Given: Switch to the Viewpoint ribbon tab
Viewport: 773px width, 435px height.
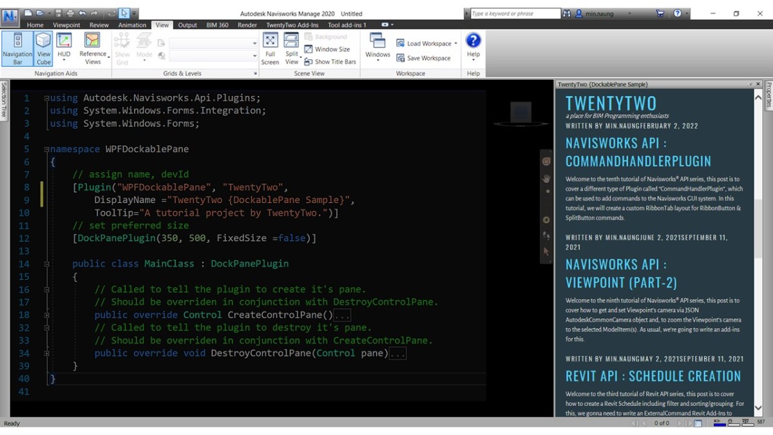Looking at the screenshot, I should coord(66,25).
